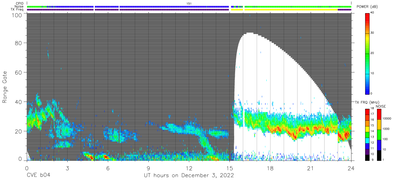Click the '1000' tick on NOISE scale
The image size is (395, 182).
coord(387,129)
